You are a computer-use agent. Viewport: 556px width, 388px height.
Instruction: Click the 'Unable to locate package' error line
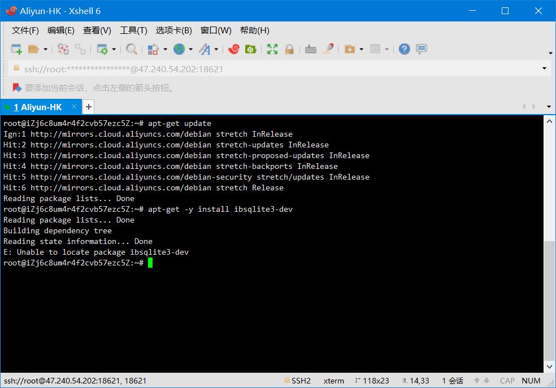(x=96, y=252)
